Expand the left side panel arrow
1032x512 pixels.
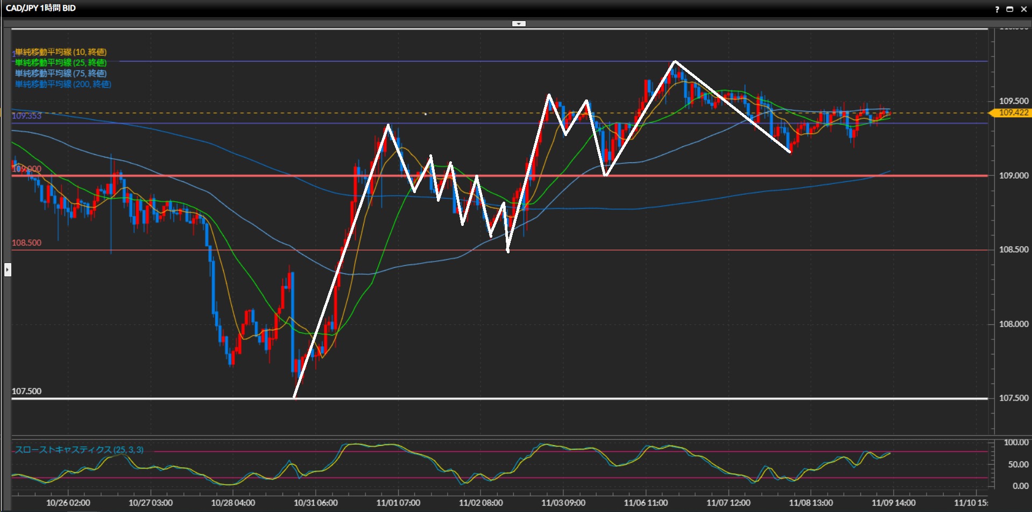click(x=8, y=269)
